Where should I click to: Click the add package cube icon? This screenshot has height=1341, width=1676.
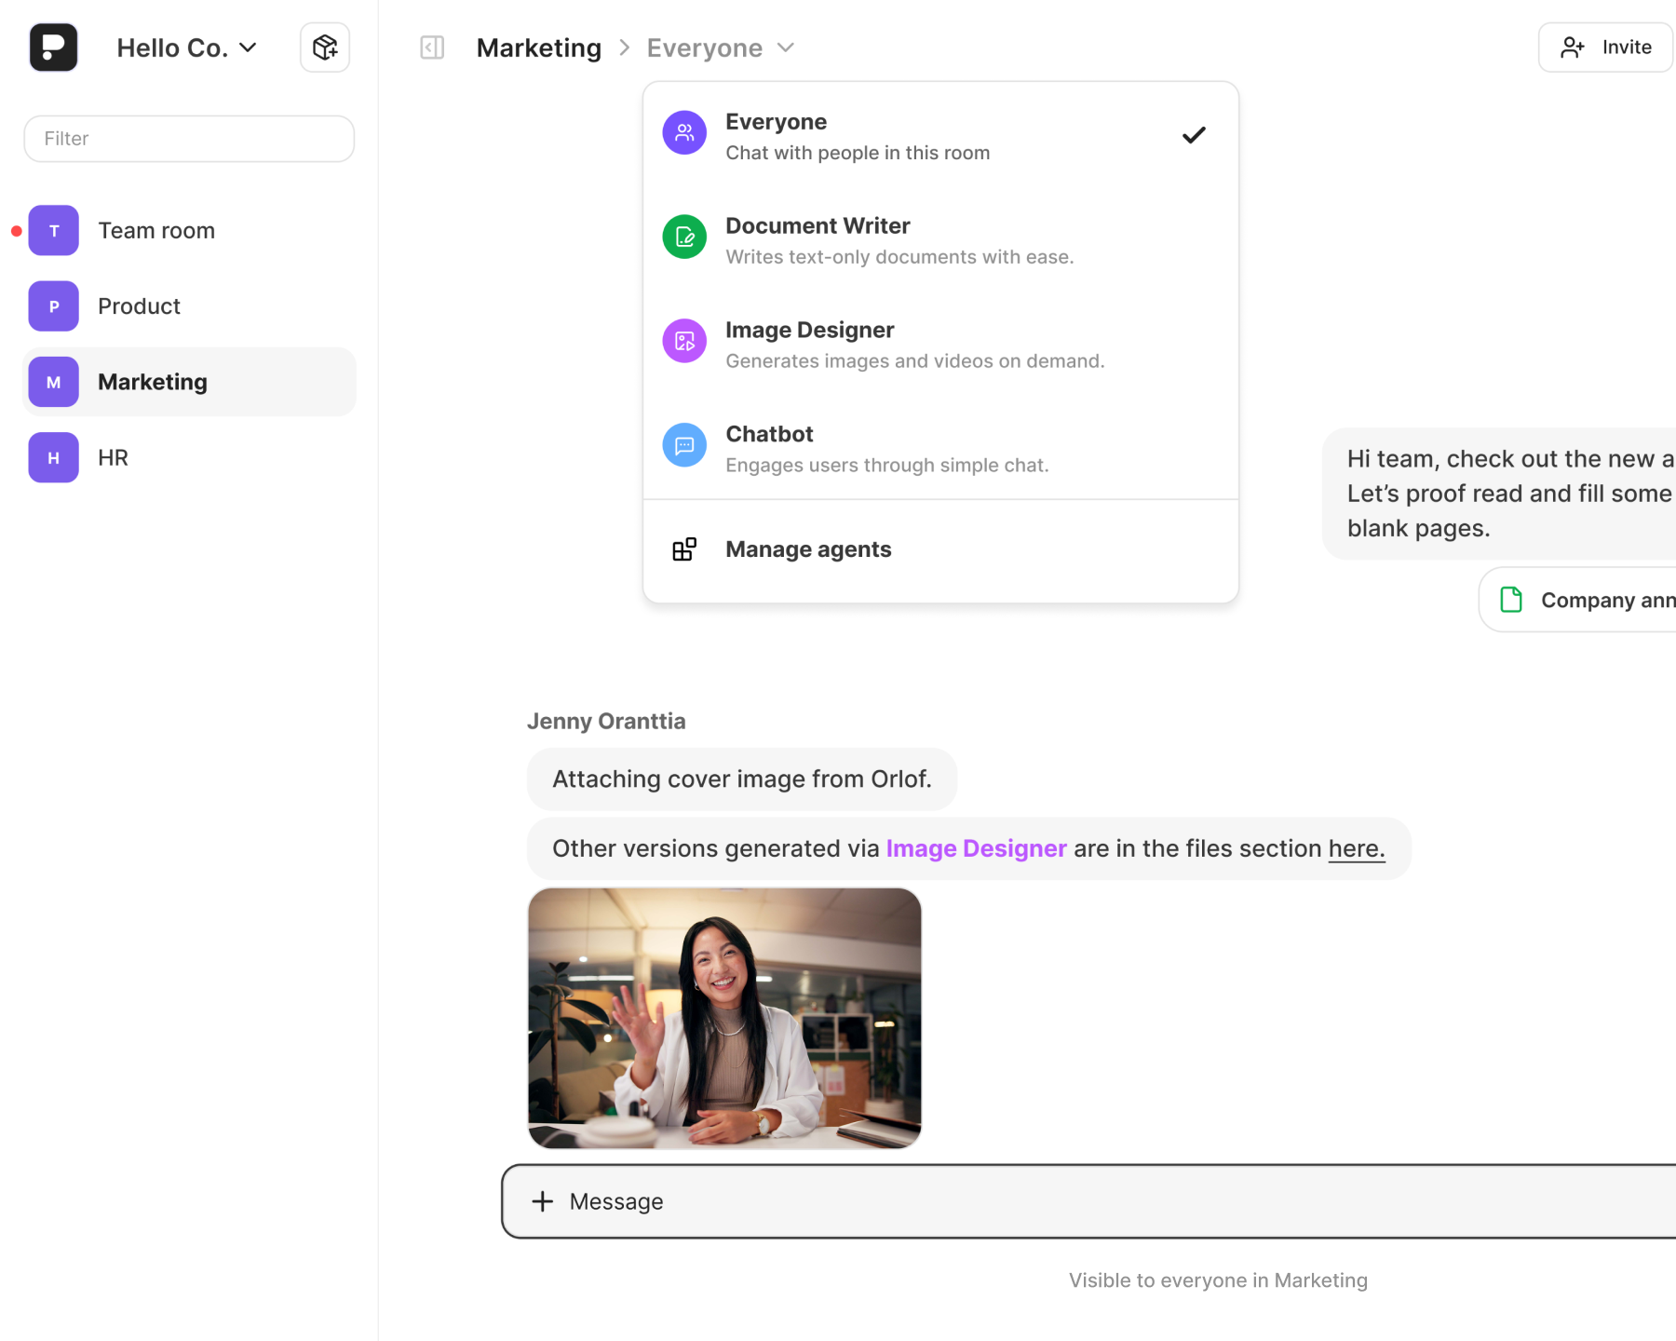tap(325, 47)
